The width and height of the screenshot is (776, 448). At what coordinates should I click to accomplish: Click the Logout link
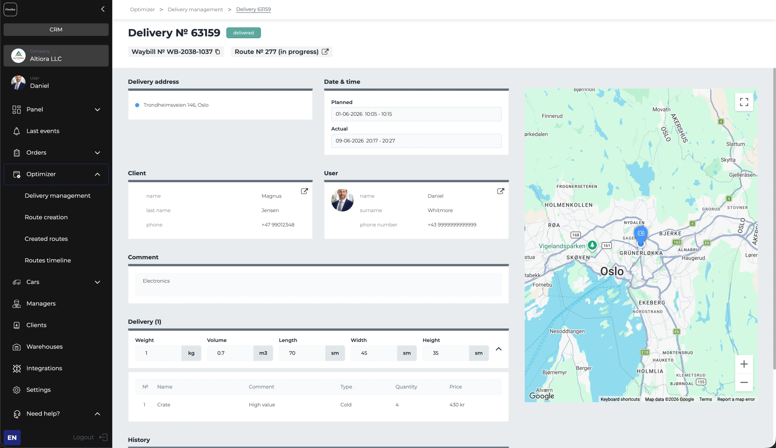(x=83, y=437)
